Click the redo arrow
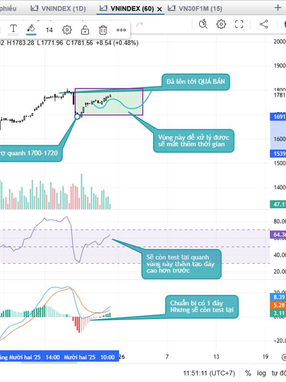This screenshot has height=382, width=286. click(x=140, y=24)
